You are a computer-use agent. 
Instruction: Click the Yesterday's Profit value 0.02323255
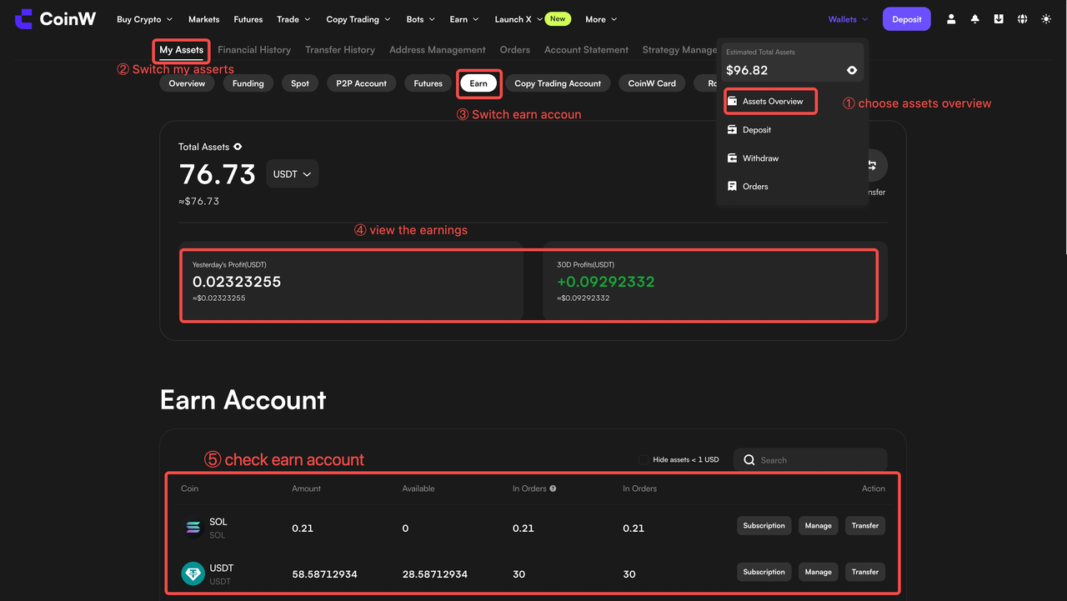click(237, 282)
